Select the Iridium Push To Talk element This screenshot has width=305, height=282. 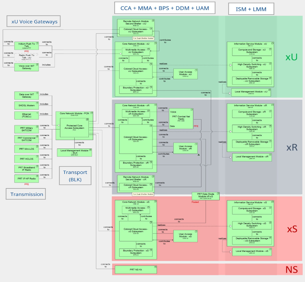pyautogui.click(x=27, y=45)
